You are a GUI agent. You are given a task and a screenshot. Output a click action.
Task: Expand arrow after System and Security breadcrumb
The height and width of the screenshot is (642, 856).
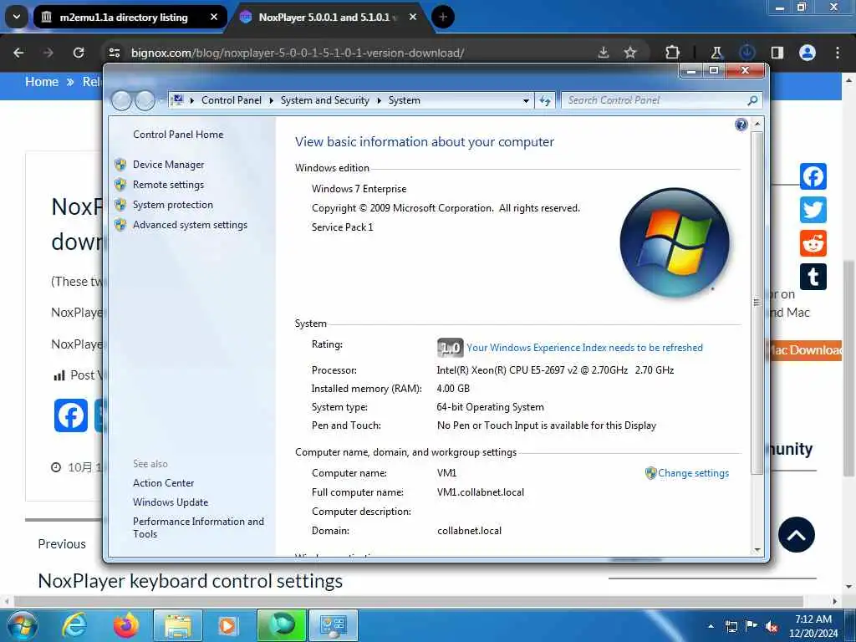pos(379,100)
